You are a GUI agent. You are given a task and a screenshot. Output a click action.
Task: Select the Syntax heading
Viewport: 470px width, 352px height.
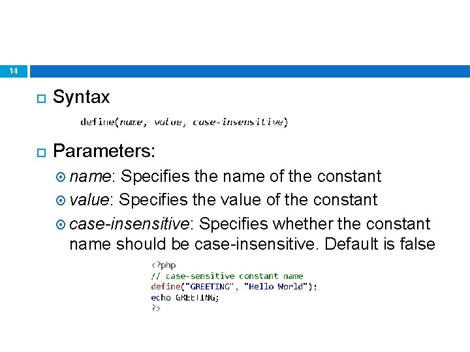(x=81, y=97)
